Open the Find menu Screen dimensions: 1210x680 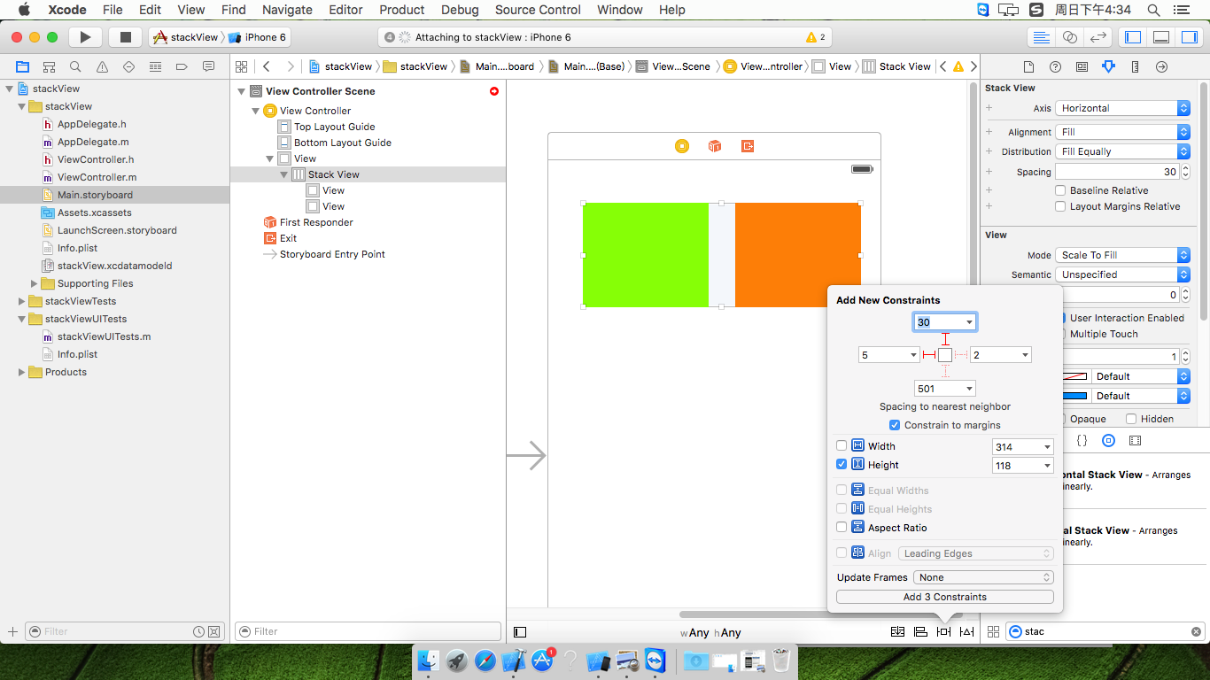(x=234, y=10)
